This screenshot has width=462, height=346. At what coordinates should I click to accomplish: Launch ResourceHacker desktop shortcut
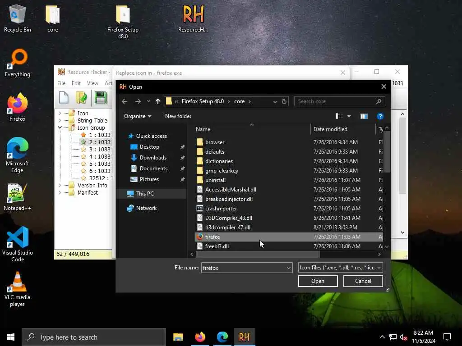click(193, 18)
